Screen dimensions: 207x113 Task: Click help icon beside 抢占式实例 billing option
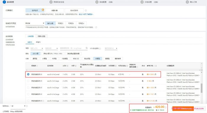pos(86,10)
